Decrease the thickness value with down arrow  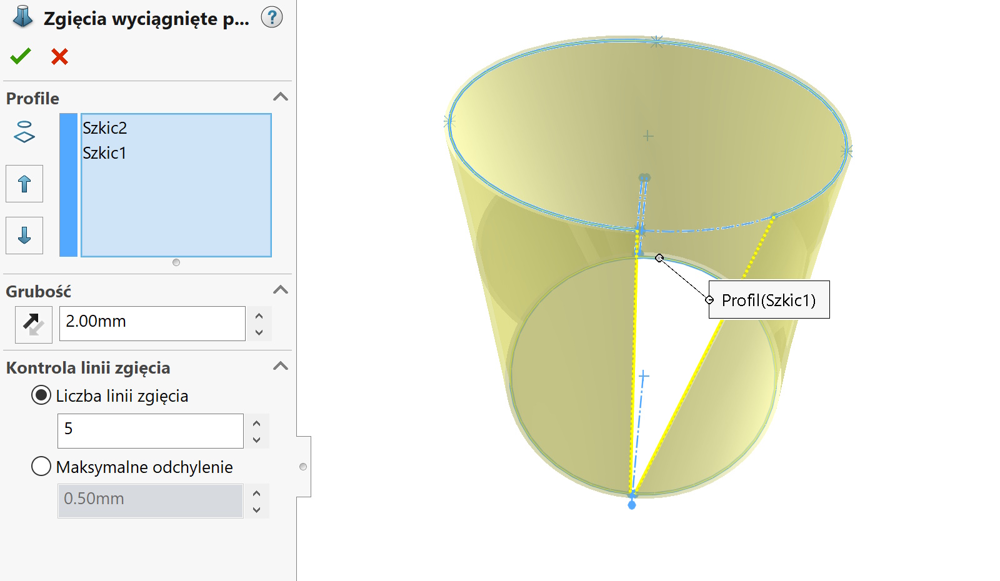[259, 332]
